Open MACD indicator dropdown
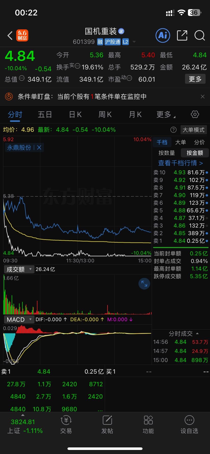Screen dimensions: 210x454 pos(19,319)
